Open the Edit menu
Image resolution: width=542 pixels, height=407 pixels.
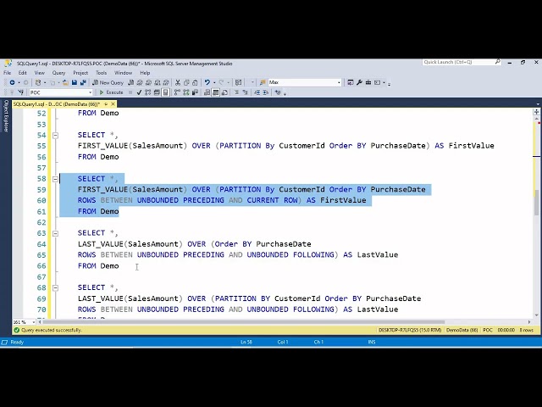23,73
